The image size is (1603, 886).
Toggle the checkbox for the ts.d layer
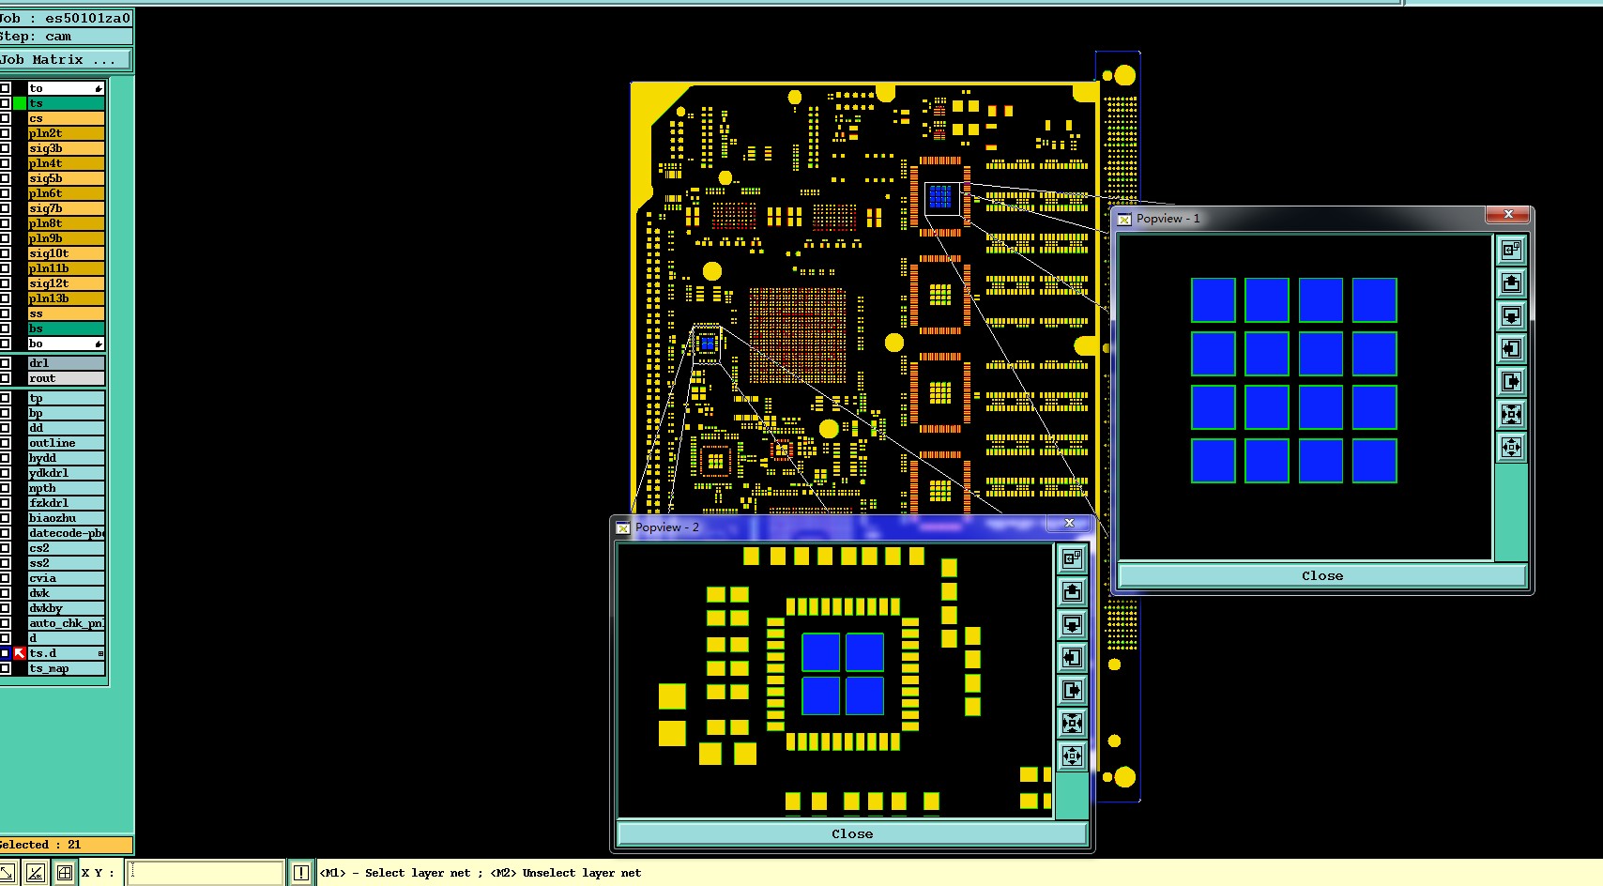pos(5,653)
